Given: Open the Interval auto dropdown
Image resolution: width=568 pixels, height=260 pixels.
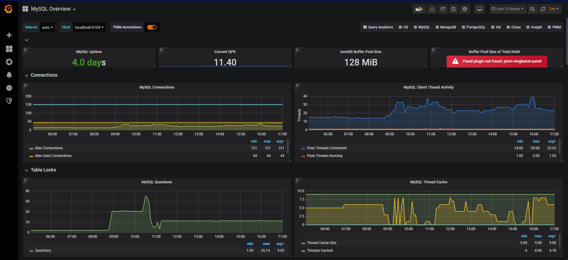Looking at the screenshot, I should 47,27.
